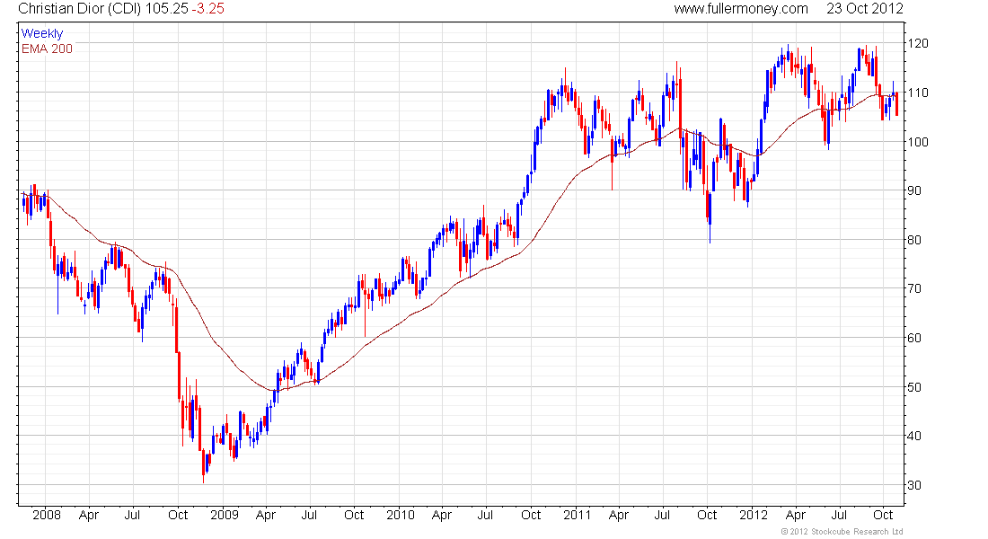
Task: Click the 2008 year label on time axis
Action: tap(47, 515)
